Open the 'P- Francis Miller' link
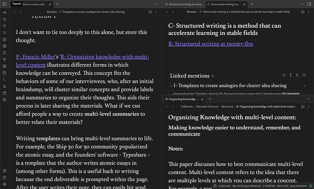314x189 pixels. (x=35, y=57)
